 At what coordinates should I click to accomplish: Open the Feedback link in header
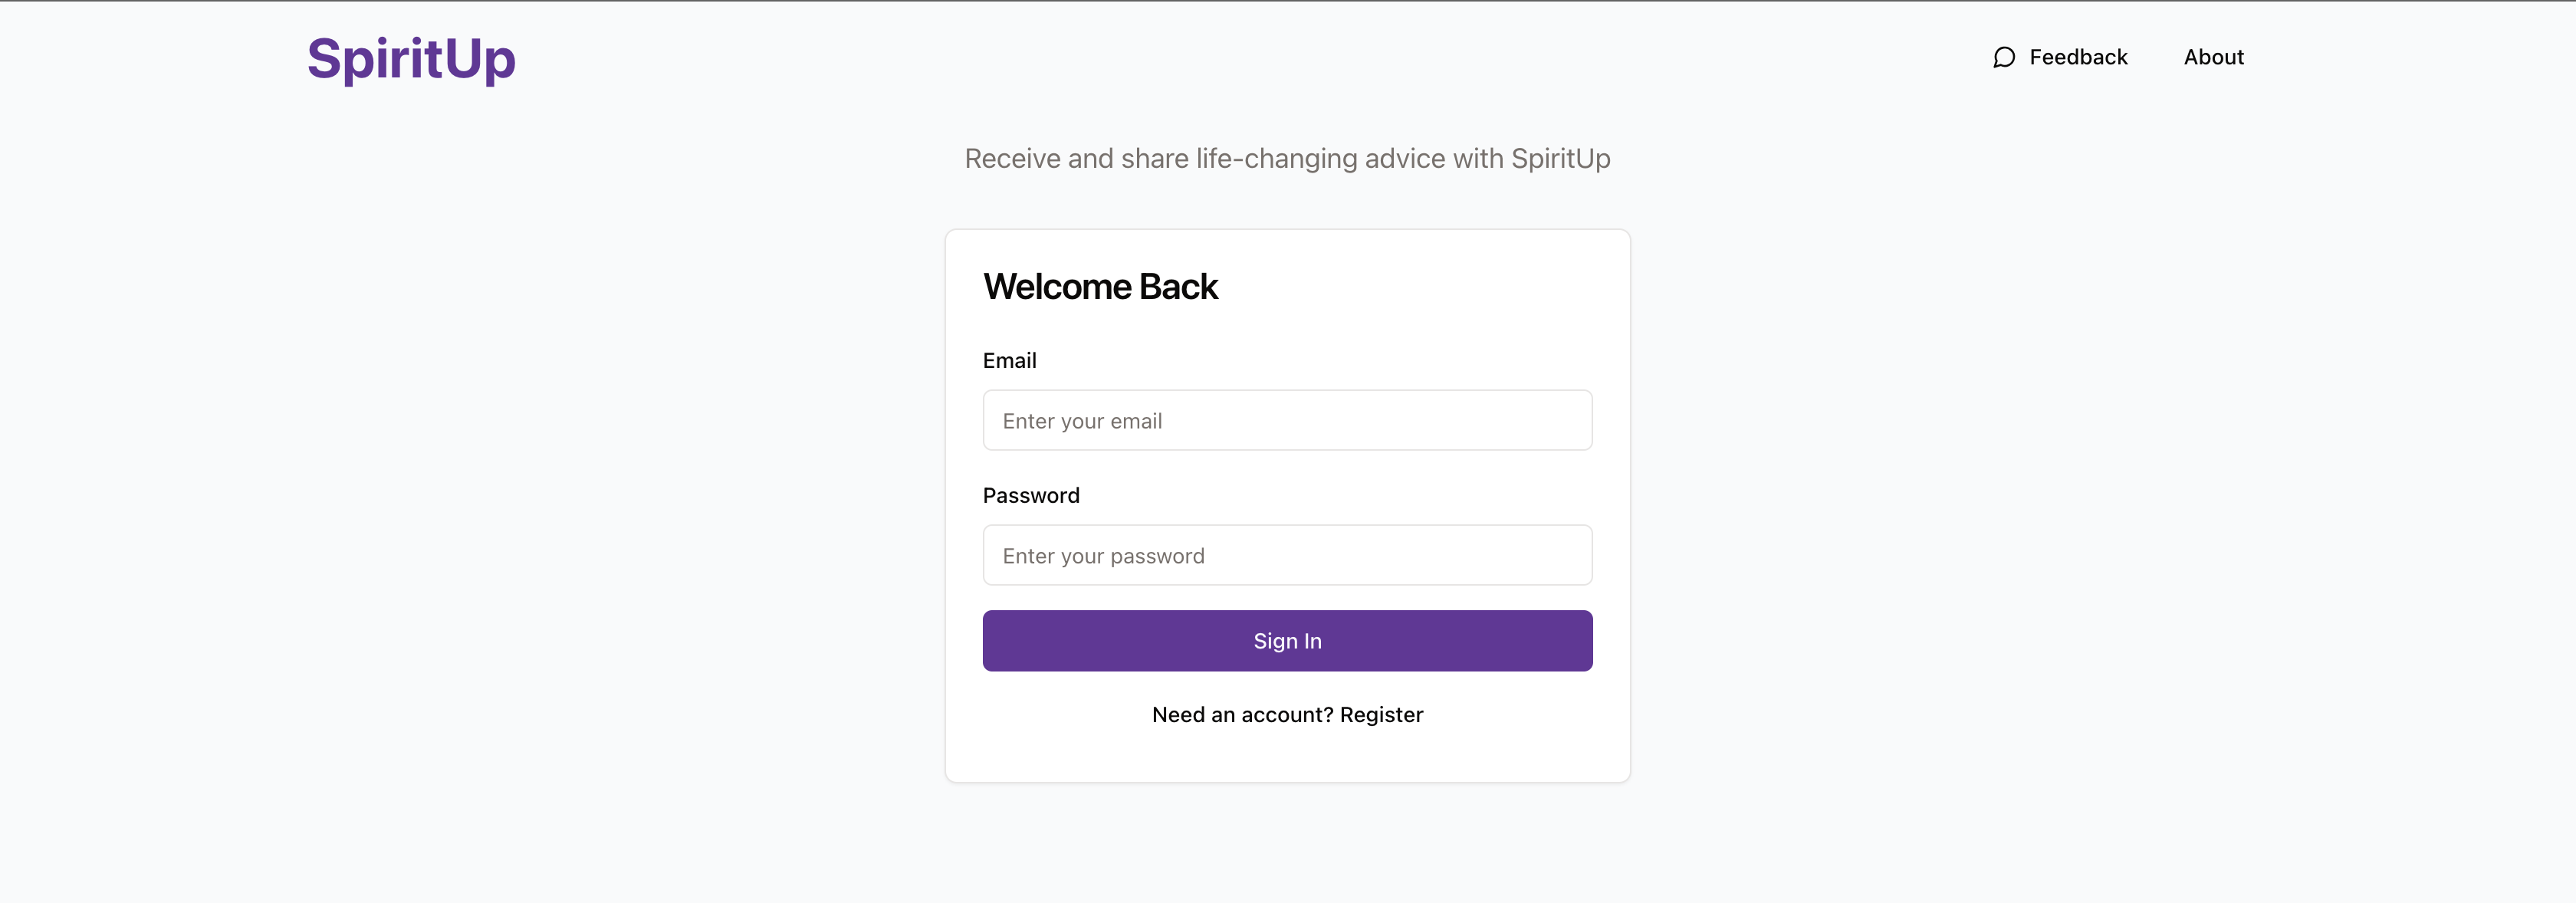click(x=2077, y=58)
